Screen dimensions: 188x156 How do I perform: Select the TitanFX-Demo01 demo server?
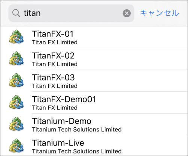coord(94,102)
